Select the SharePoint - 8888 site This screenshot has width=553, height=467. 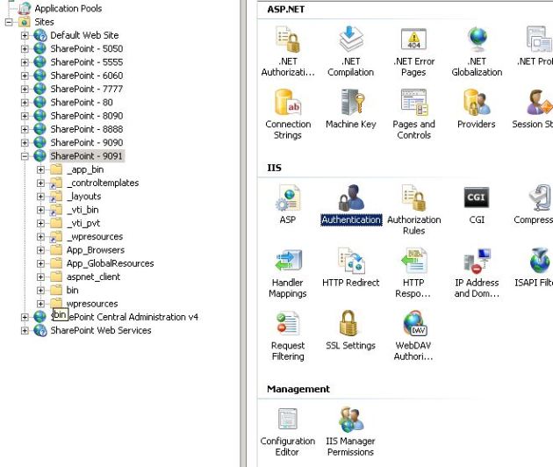coord(87,129)
